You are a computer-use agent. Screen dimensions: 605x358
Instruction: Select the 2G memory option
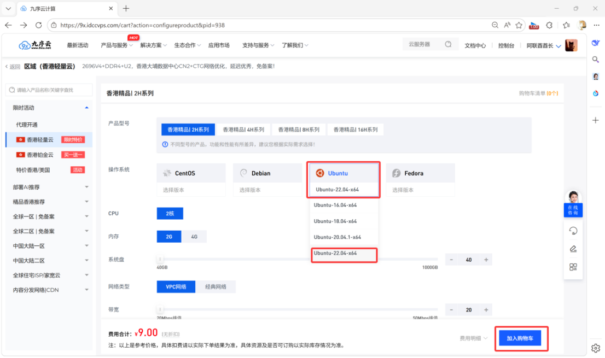[x=169, y=237]
